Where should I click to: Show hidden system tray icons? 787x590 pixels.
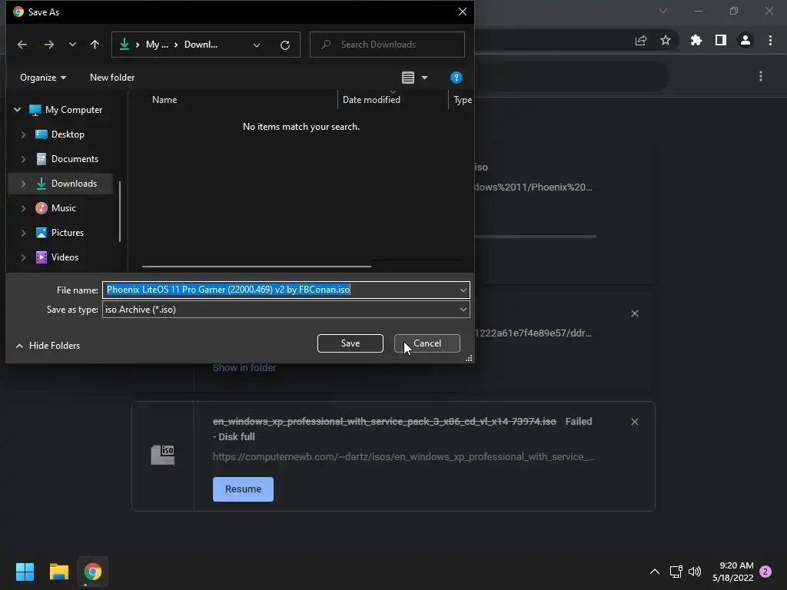point(655,572)
